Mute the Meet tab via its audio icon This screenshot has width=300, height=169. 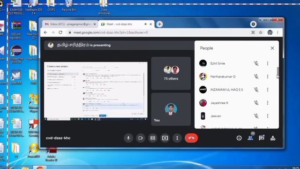[146, 24]
